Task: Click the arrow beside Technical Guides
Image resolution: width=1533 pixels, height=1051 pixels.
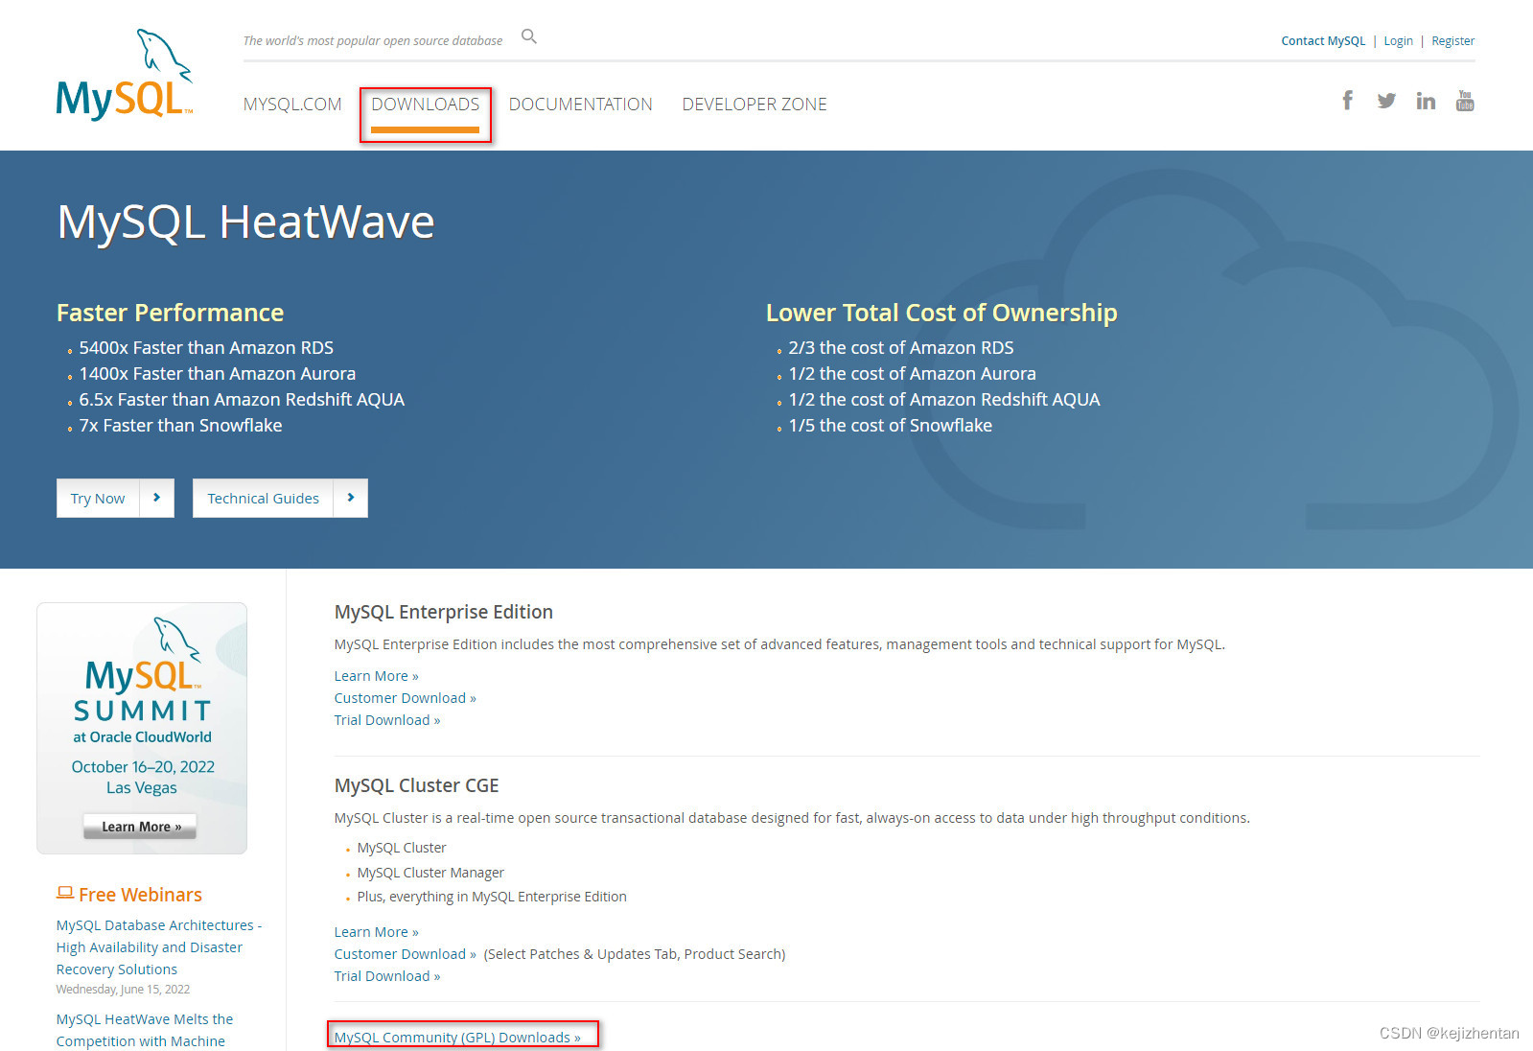Action: coord(350,498)
